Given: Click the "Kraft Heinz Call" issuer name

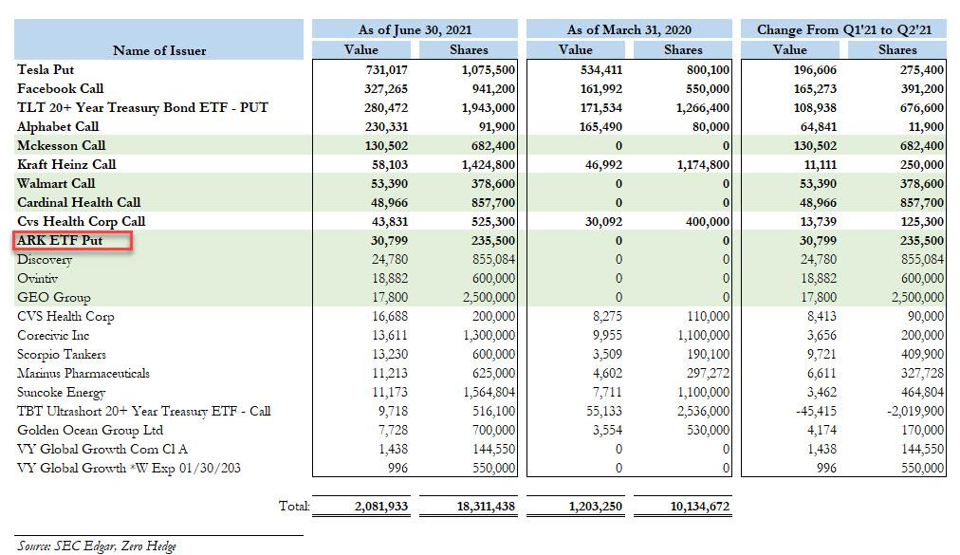Looking at the screenshot, I should (66, 165).
